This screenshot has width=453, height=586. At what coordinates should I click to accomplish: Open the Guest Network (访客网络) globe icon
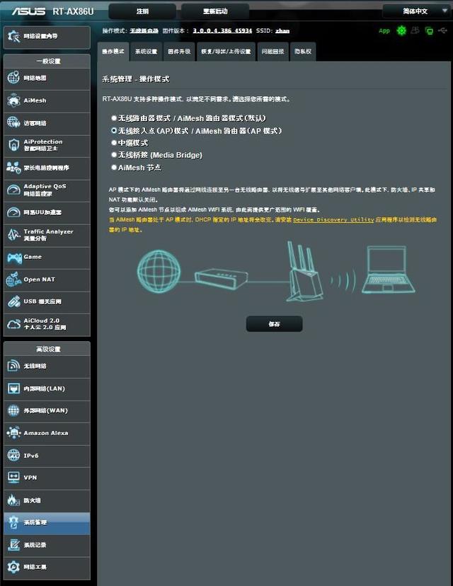(x=13, y=122)
